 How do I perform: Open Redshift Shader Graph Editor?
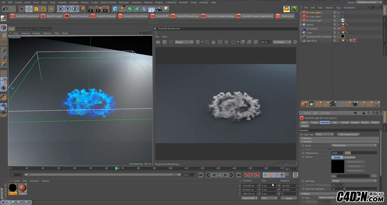pyautogui.click(x=255, y=16)
